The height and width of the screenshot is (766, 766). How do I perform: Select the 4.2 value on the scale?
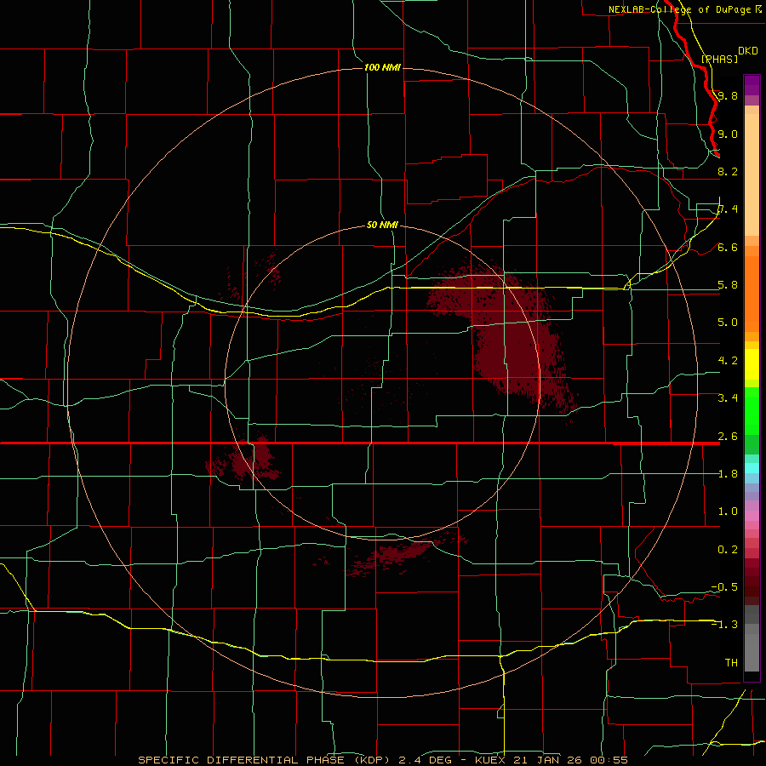pyautogui.click(x=728, y=361)
